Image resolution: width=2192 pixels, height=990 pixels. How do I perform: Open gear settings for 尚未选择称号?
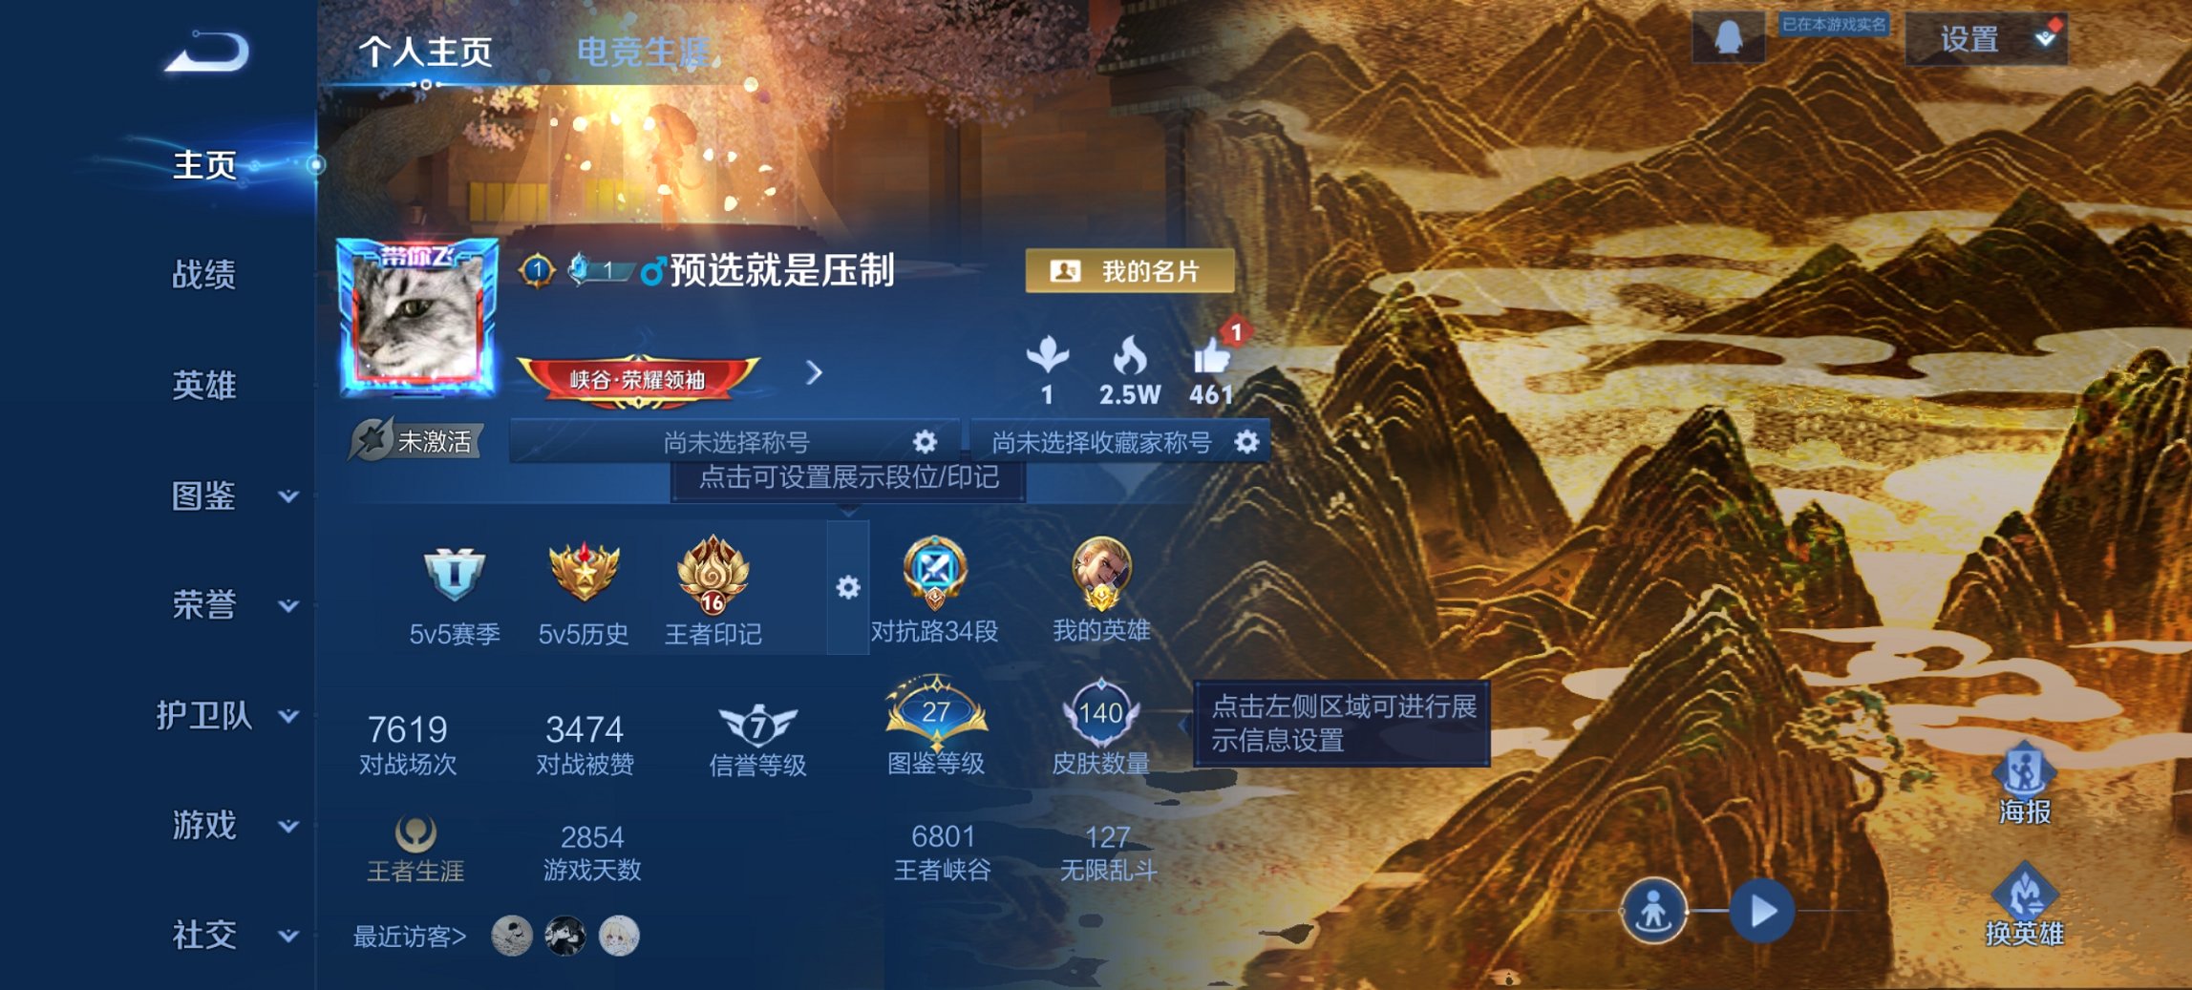coord(925,442)
